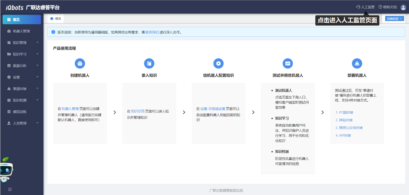Collapse sidebar using bottom menu icon
Viewport: 409px width, 195px height.
[10, 189]
